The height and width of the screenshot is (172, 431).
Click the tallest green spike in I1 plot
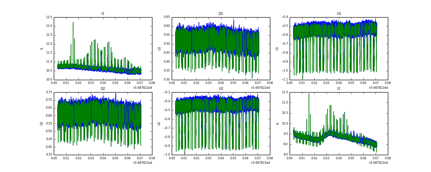pyautogui.click(x=73, y=23)
